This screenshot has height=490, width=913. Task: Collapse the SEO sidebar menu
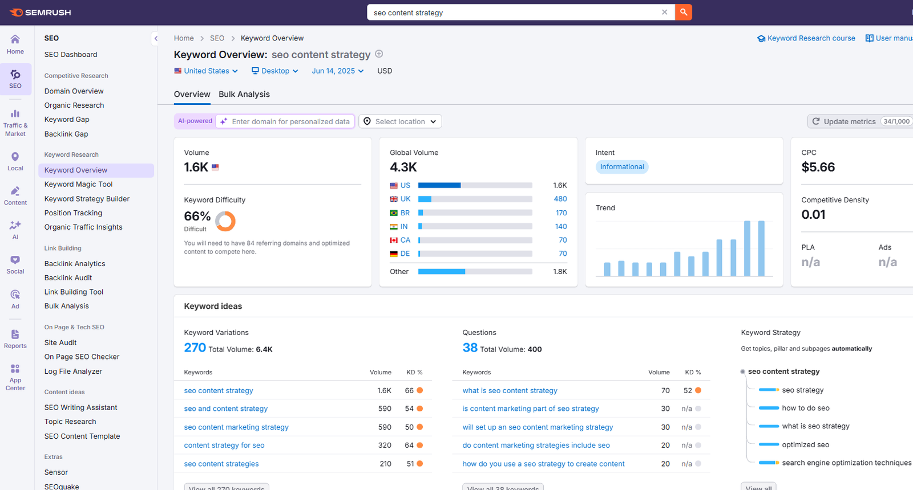155,38
